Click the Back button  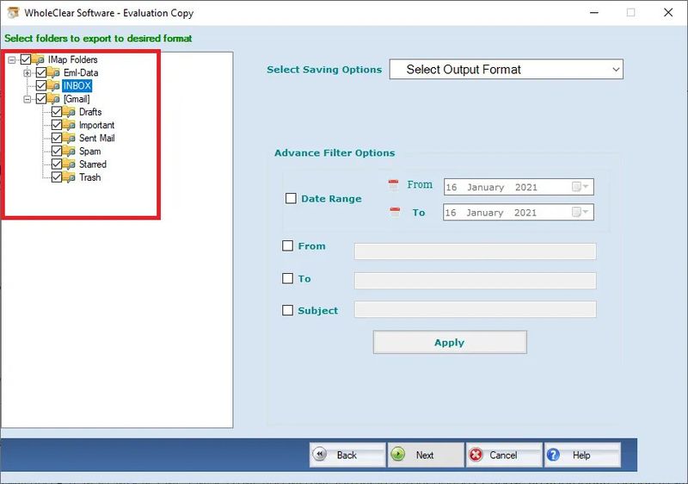(347, 455)
